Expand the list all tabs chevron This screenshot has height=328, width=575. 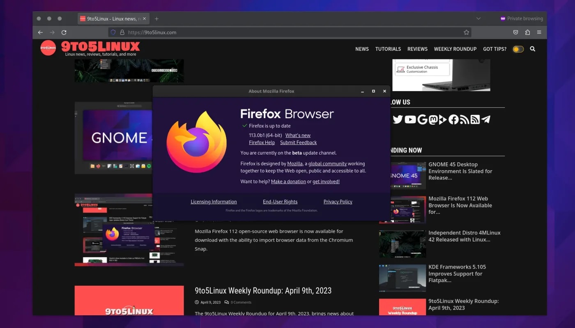click(x=478, y=18)
